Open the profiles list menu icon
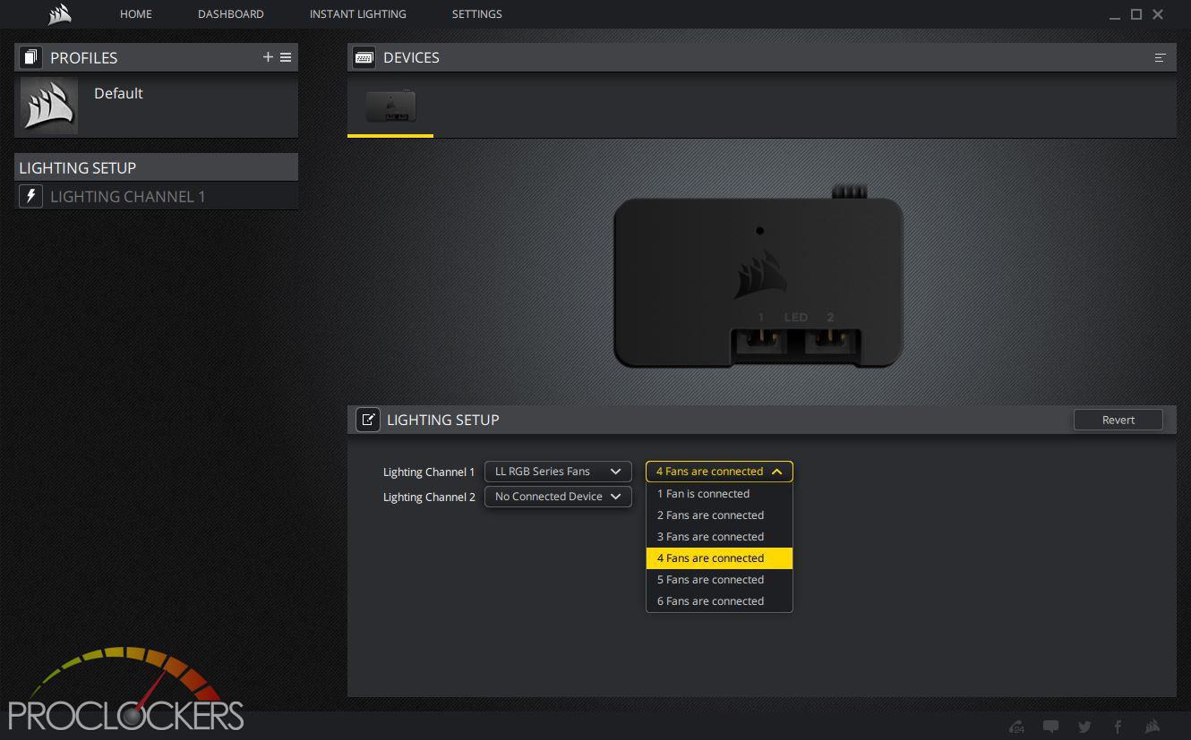This screenshot has width=1191, height=740. [286, 57]
